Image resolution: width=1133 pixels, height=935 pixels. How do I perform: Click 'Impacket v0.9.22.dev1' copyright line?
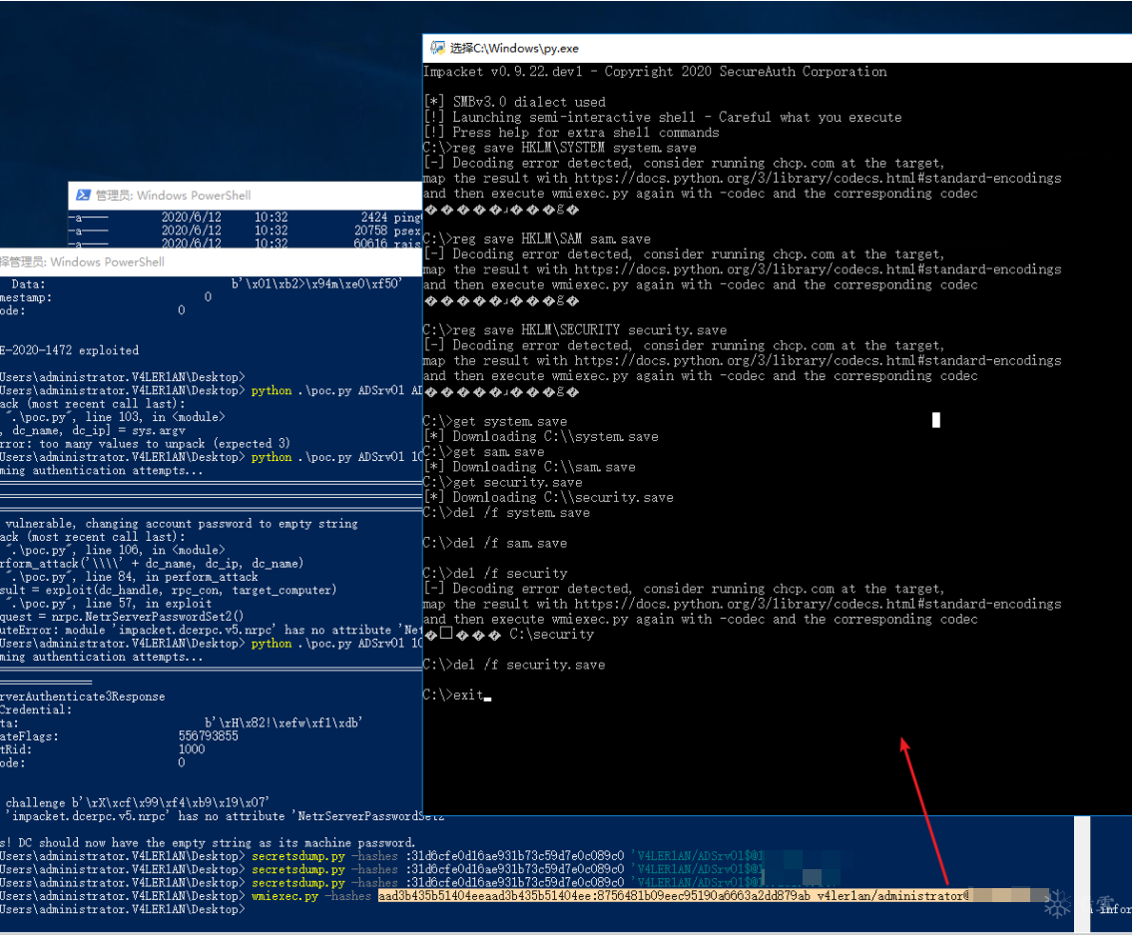click(x=655, y=72)
